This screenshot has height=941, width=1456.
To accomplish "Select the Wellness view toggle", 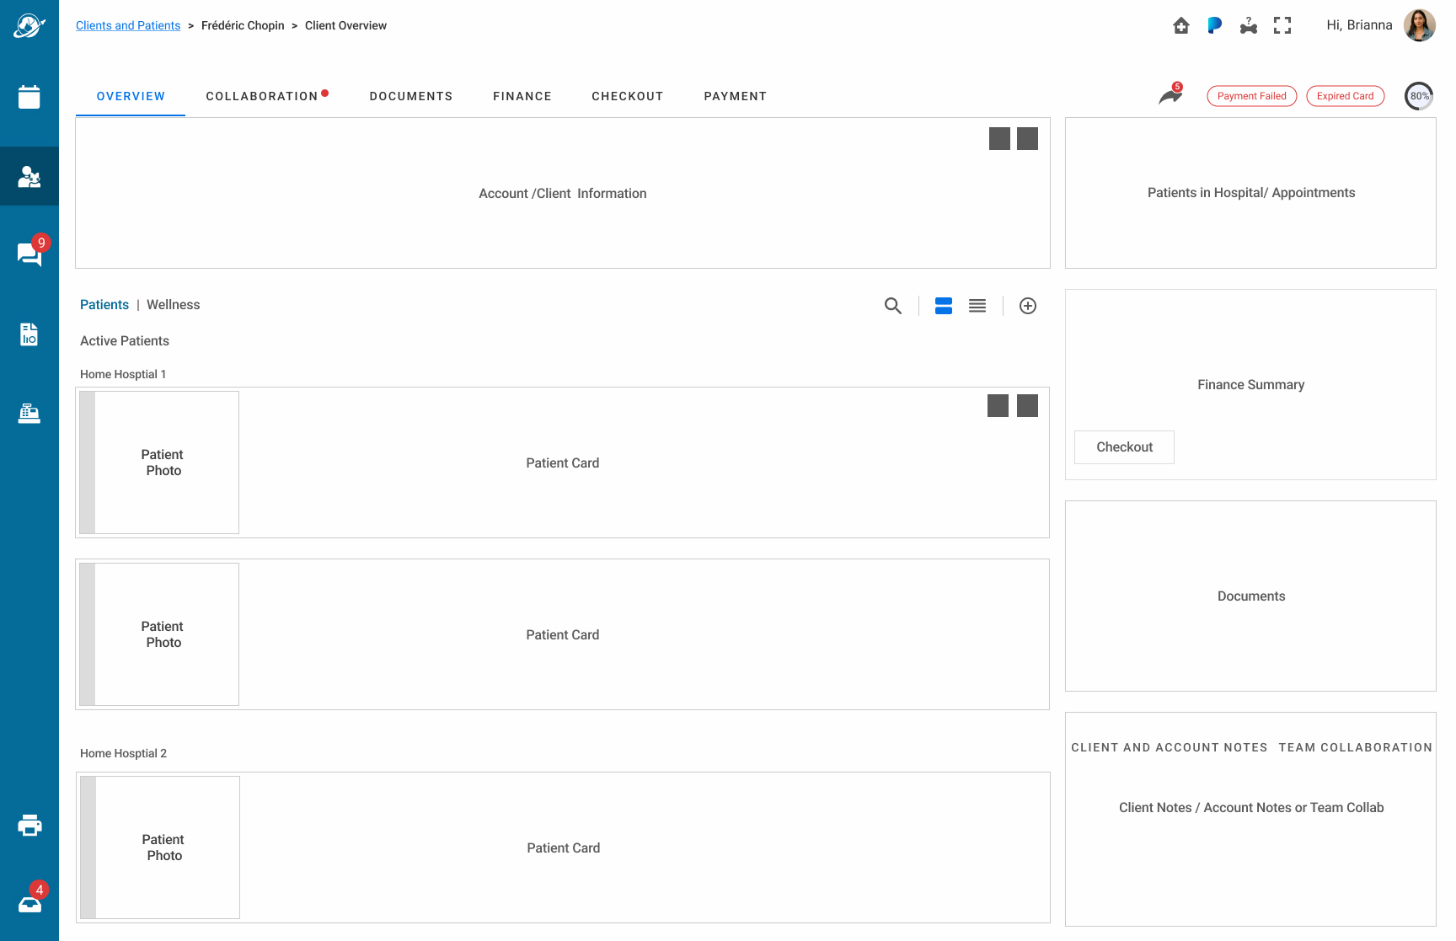I will point(174,305).
